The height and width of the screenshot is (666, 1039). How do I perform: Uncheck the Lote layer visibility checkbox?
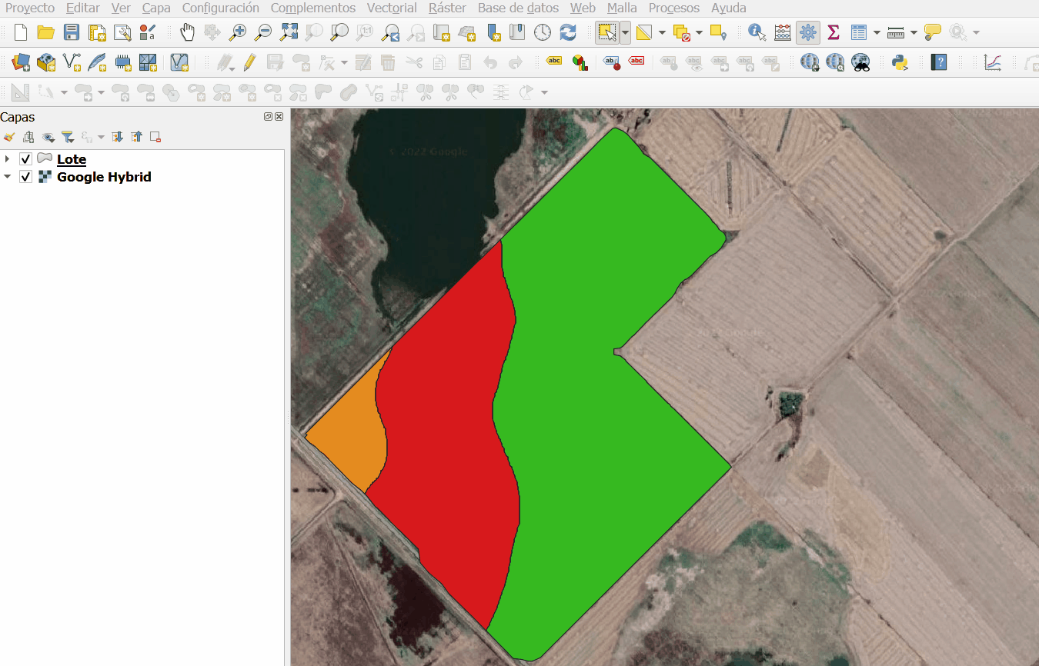25,159
